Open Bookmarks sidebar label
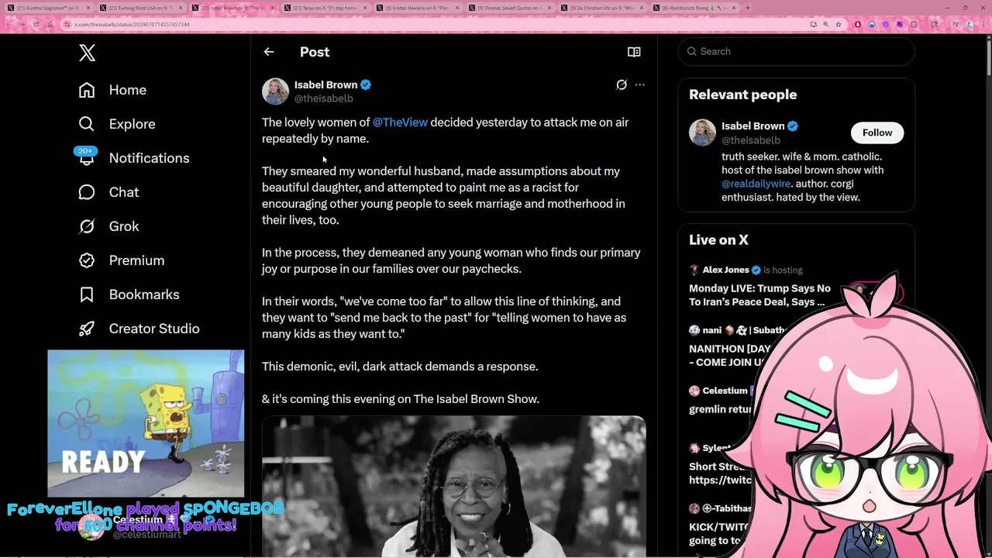The height and width of the screenshot is (558, 992). point(144,294)
